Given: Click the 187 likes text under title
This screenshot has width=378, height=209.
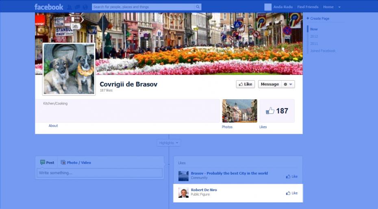Looking at the screenshot, I should [106, 90].
